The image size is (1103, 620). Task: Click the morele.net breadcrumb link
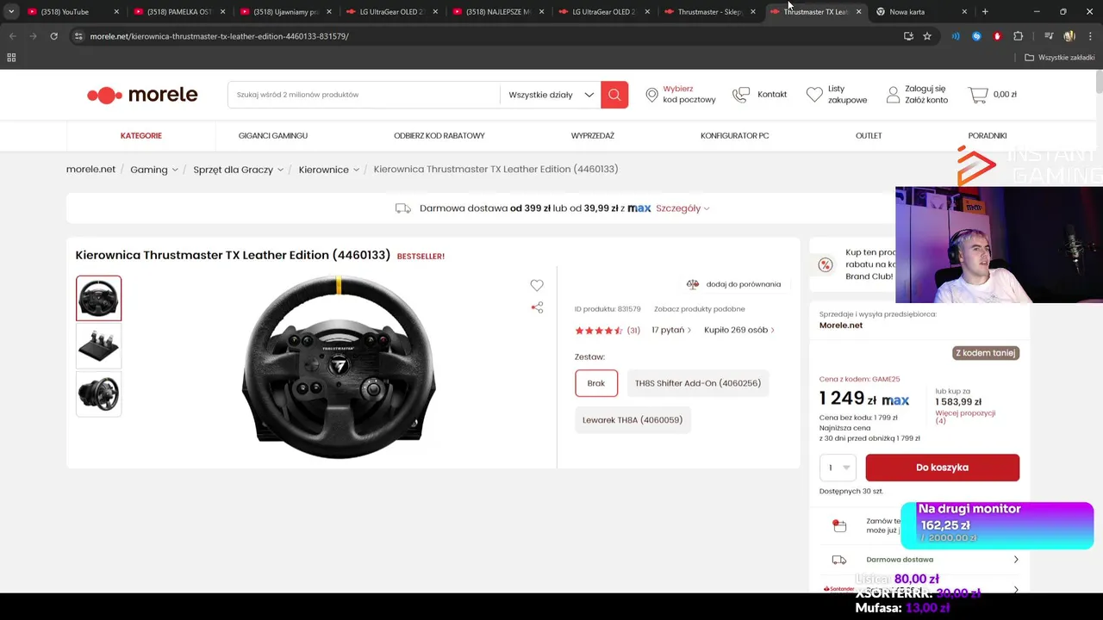pos(90,169)
